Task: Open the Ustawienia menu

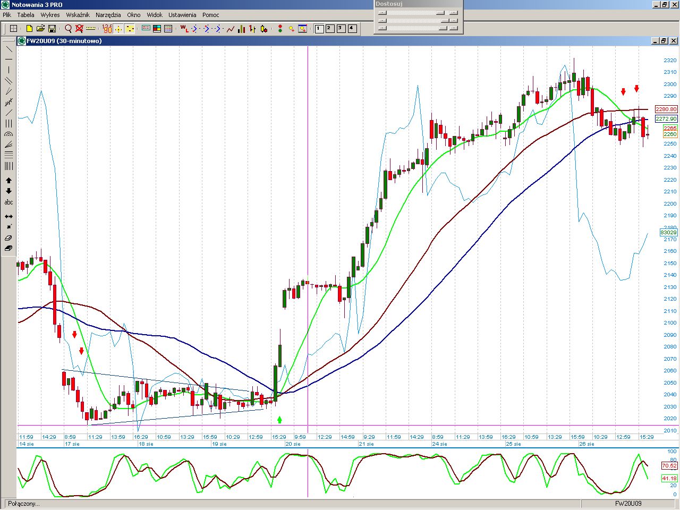Action: pyautogui.click(x=182, y=15)
